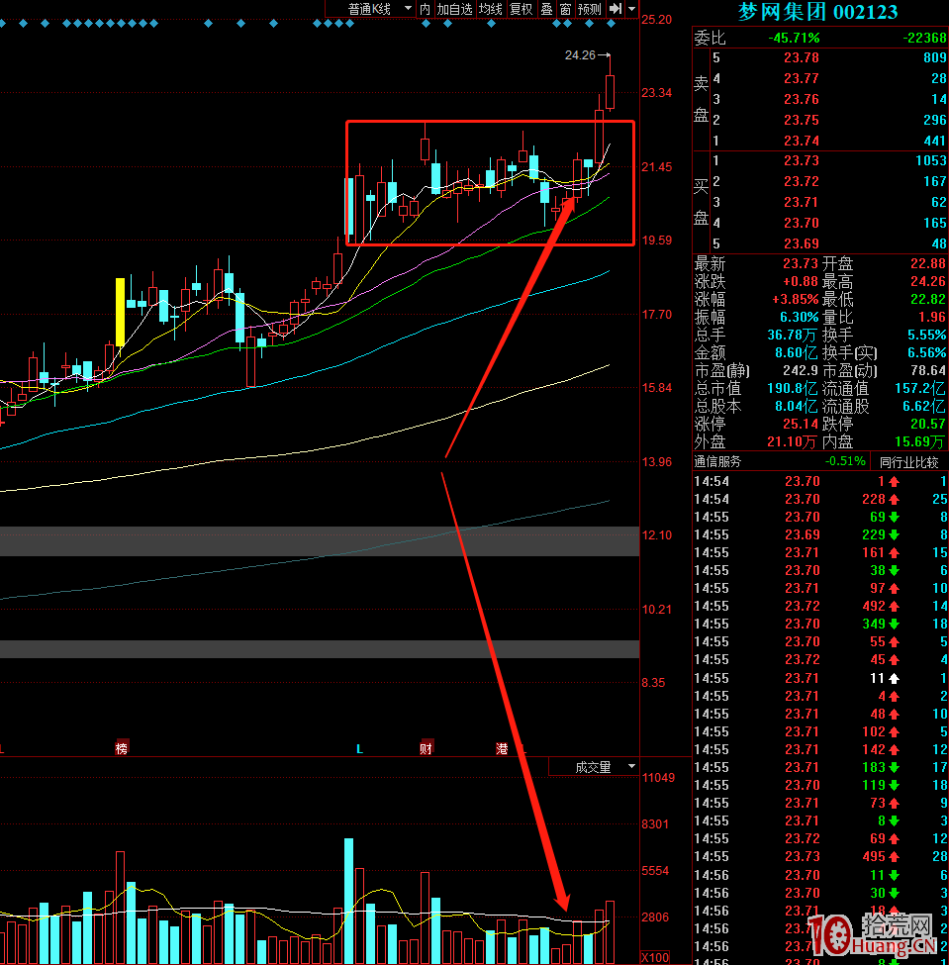
Task: Click the X100 volume scale label
Action: pyautogui.click(x=655, y=958)
